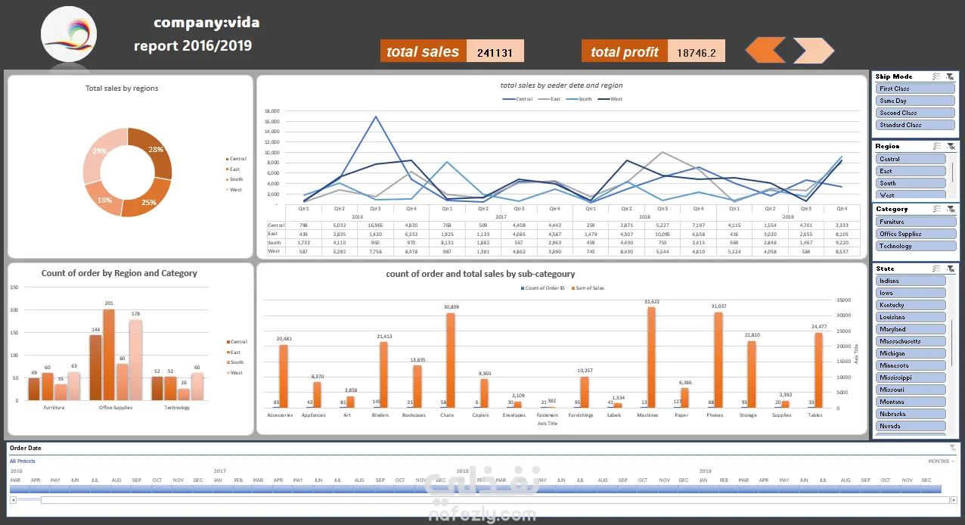Click the left scroll arrow of the timeline

coord(12,499)
